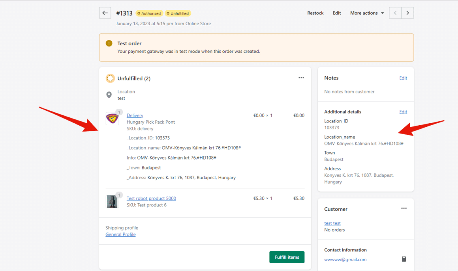The height and width of the screenshot is (271, 458).
Task: Open the General Profile shipping link
Action: [120, 234]
